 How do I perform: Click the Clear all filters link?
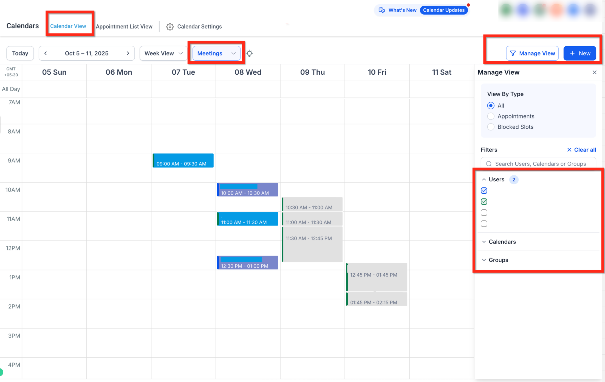coord(581,150)
